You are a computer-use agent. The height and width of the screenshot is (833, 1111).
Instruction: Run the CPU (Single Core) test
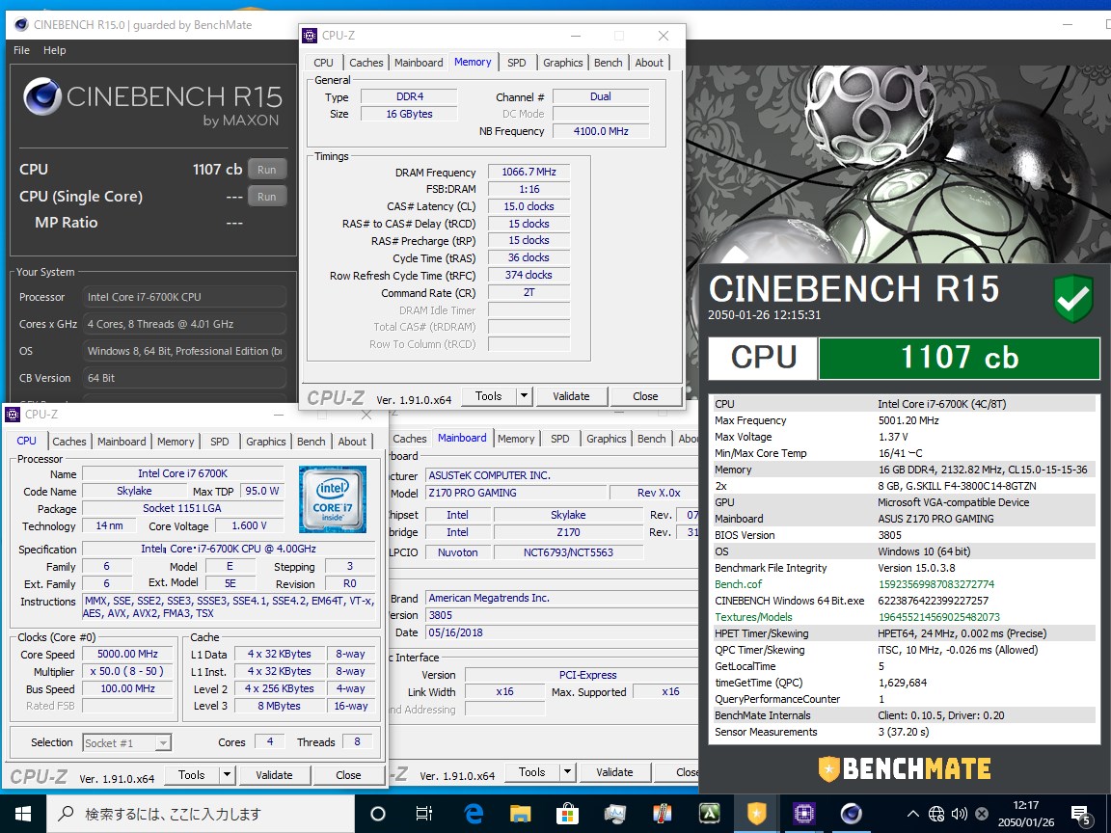point(267,197)
